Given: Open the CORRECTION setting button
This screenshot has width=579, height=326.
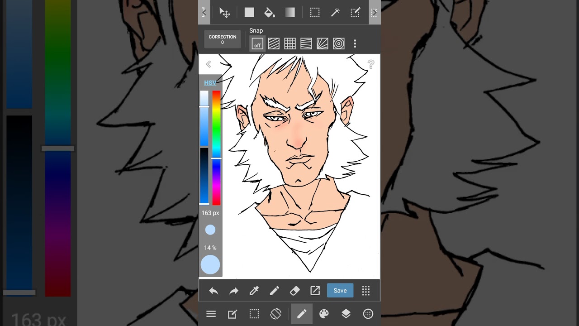Looking at the screenshot, I should pyautogui.click(x=223, y=39).
